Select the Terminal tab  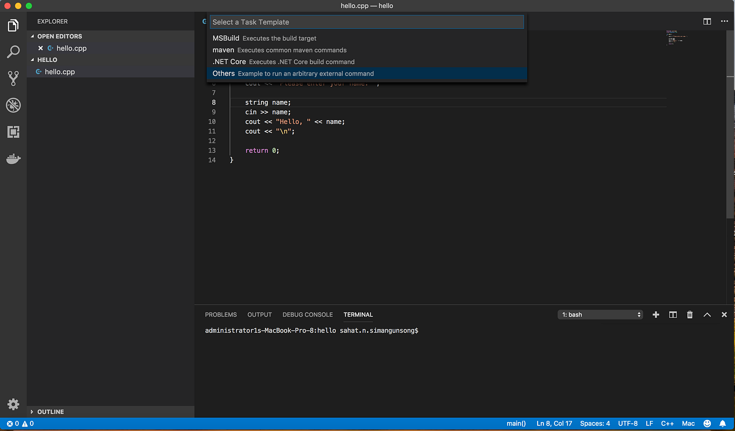(358, 314)
